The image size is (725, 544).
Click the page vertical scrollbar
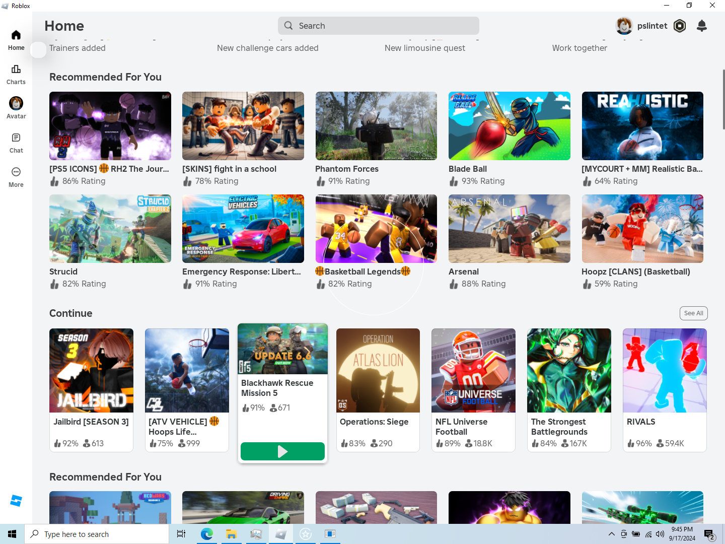point(723,100)
